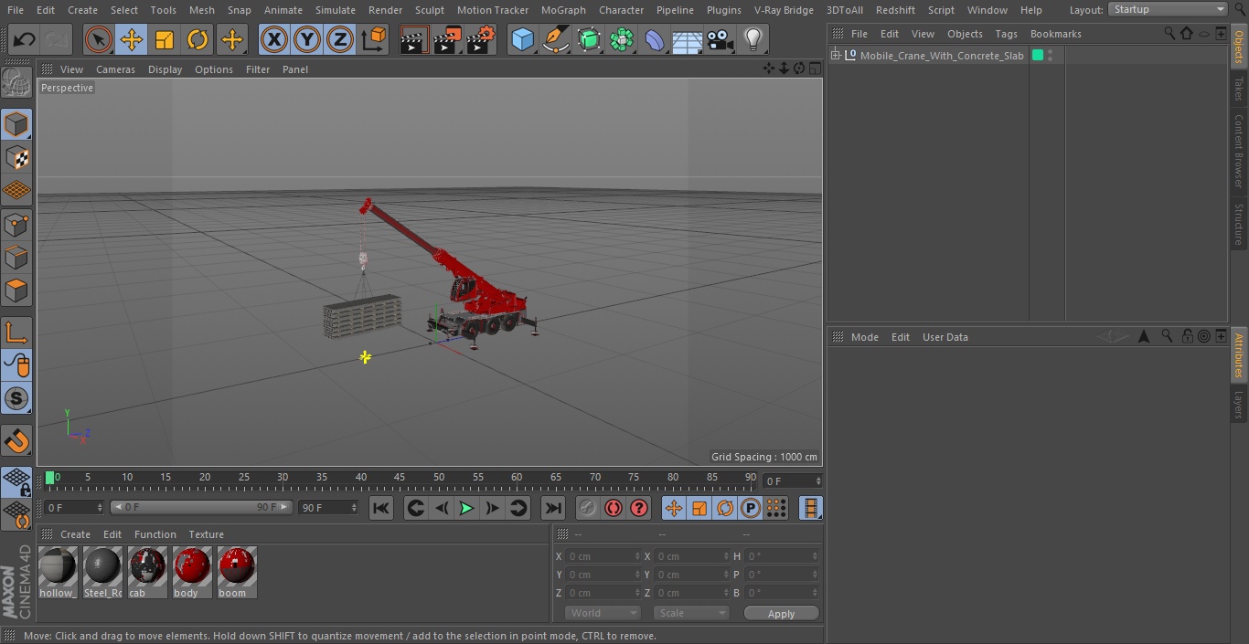Open Attributes Mode menu
1249x644 pixels.
[x=864, y=337]
